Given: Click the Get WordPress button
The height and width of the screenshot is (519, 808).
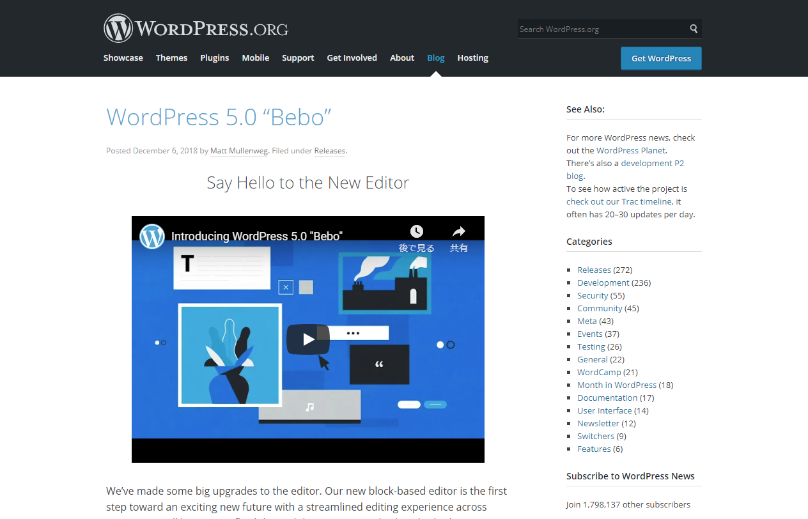Looking at the screenshot, I should pos(661,58).
